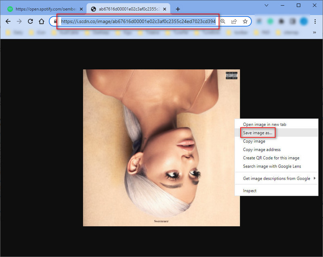Select Copy image address menu entry

click(262, 150)
